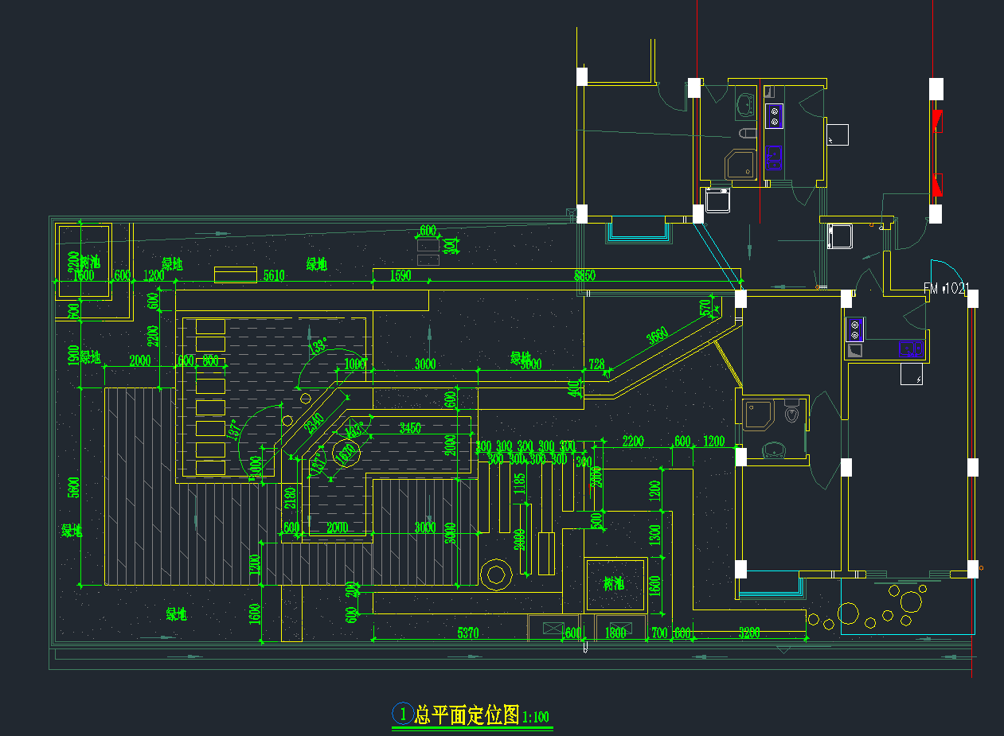Select the 133° angle annotation
1004x736 pixels.
pos(318,347)
